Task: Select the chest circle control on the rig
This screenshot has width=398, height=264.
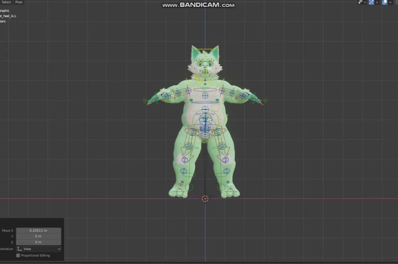Action: pyautogui.click(x=205, y=95)
